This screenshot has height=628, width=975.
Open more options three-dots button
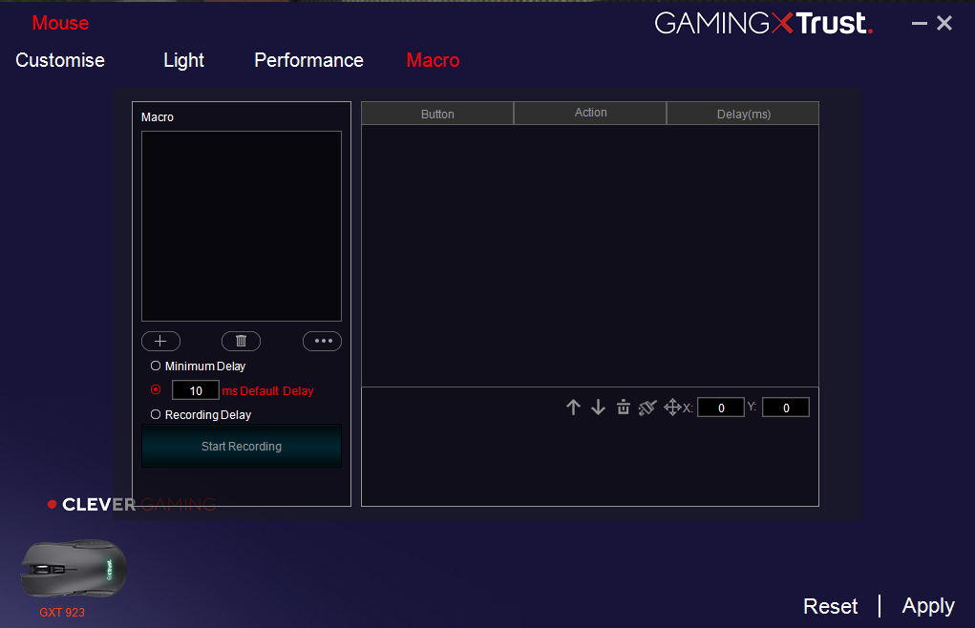click(322, 341)
